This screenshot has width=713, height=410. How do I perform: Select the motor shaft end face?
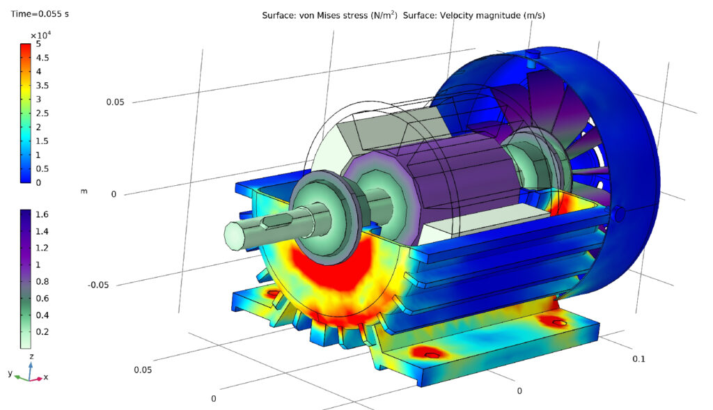click(x=235, y=237)
